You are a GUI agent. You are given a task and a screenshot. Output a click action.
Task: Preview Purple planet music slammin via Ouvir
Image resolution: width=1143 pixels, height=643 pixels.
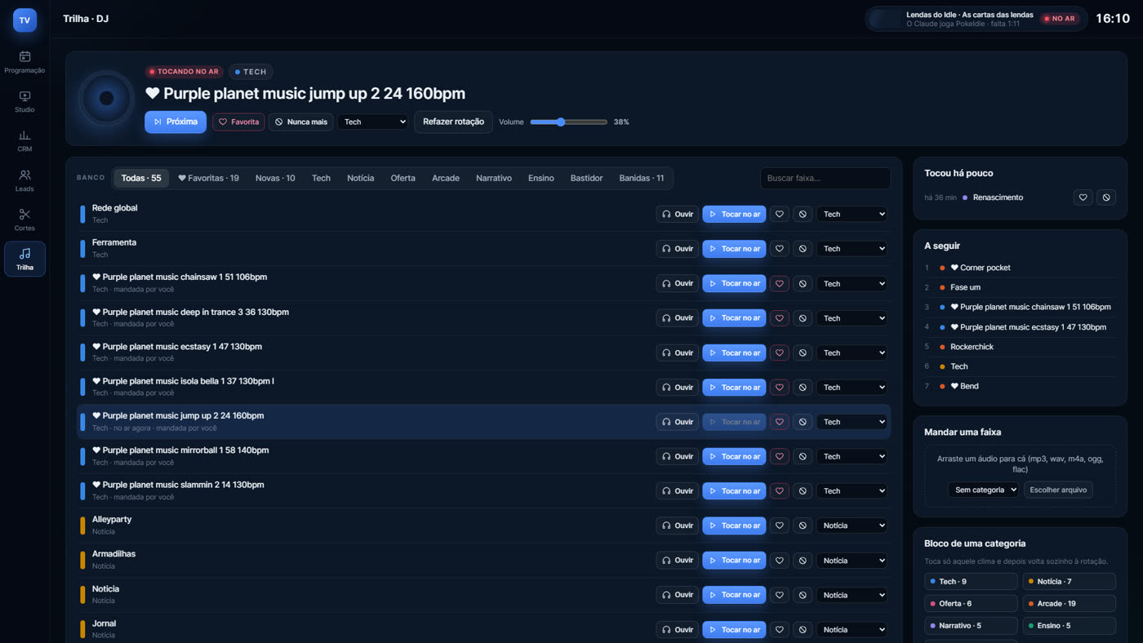coord(678,491)
